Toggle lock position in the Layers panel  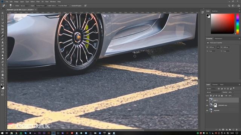pyautogui.click(x=217, y=96)
